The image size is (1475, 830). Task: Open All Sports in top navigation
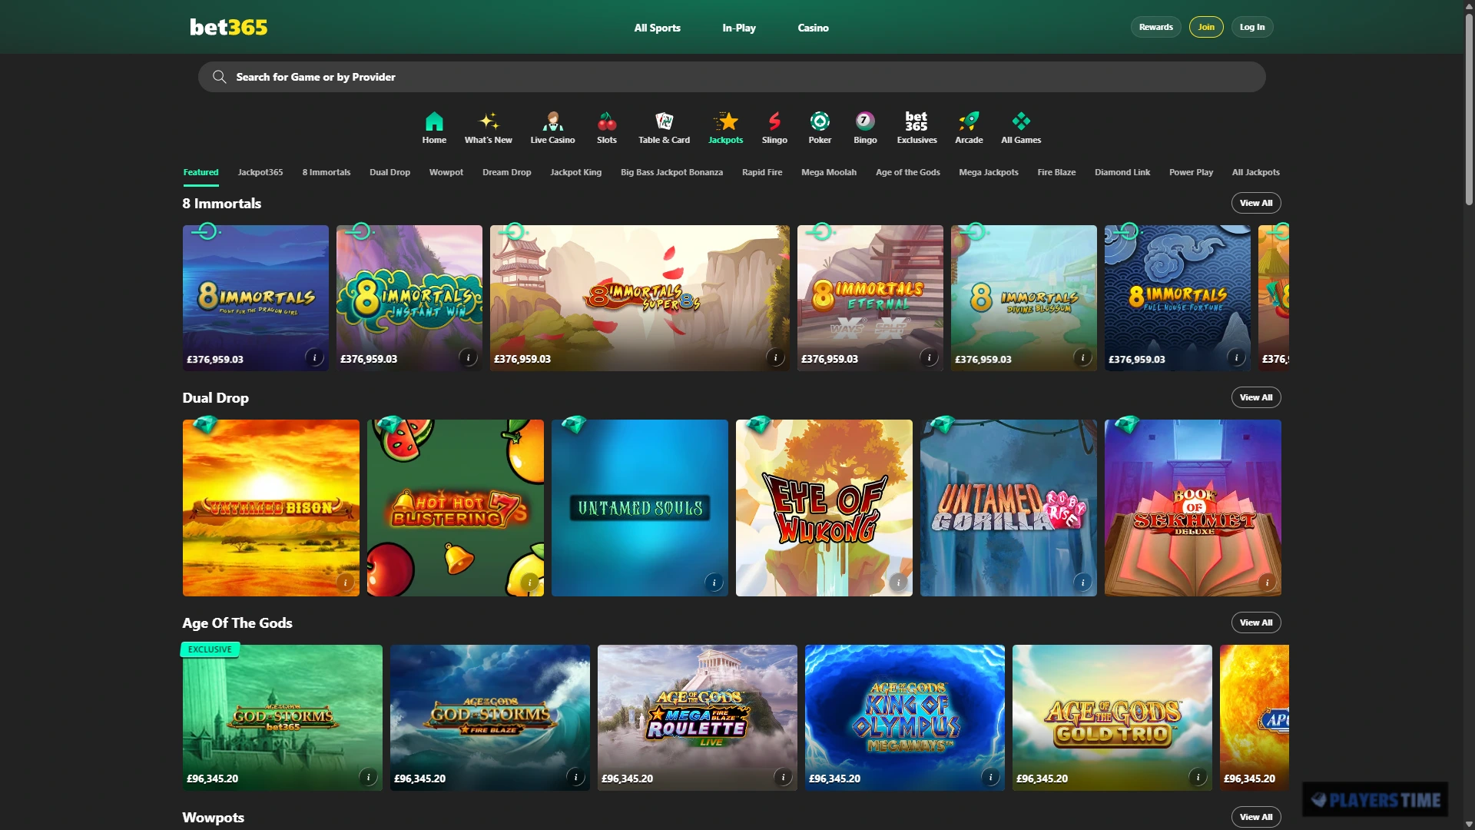657,28
